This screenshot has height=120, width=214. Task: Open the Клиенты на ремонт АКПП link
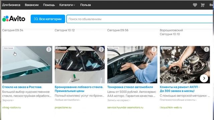tap(180, 89)
